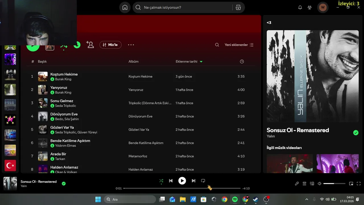Click Dönüyorum Eve cover thumbnail
364x205 pixels.
(43, 116)
